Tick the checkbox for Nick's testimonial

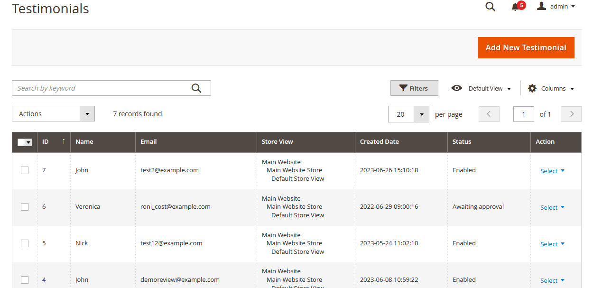point(25,243)
